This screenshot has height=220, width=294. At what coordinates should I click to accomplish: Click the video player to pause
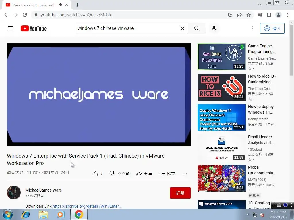[x=99, y=95]
